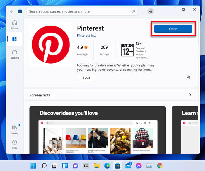Open the monitor graph app taskbar icon

tap(149, 166)
